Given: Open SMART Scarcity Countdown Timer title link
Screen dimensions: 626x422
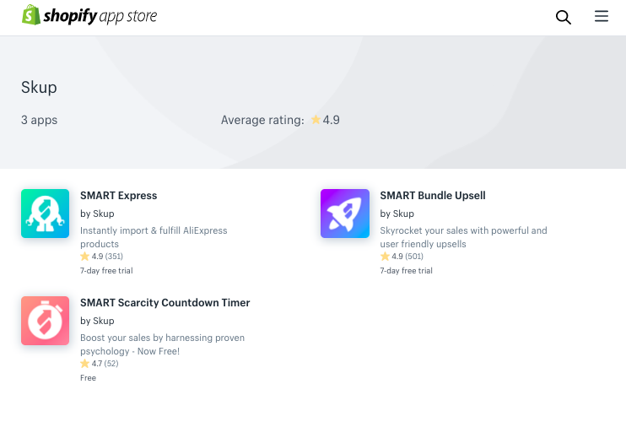Looking at the screenshot, I should pos(165,303).
